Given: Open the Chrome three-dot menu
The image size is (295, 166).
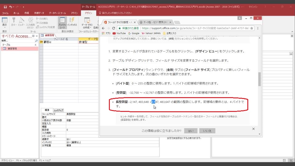Looking at the screenshot, I should pyautogui.click(x=257, y=29).
